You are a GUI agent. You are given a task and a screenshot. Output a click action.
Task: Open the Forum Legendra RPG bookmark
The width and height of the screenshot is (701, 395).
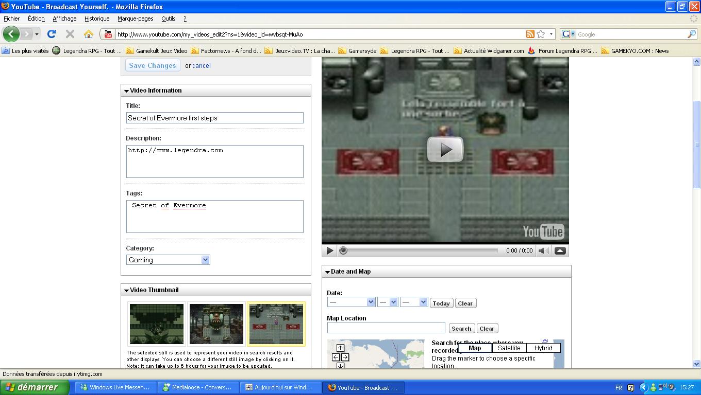pos(562,50)
